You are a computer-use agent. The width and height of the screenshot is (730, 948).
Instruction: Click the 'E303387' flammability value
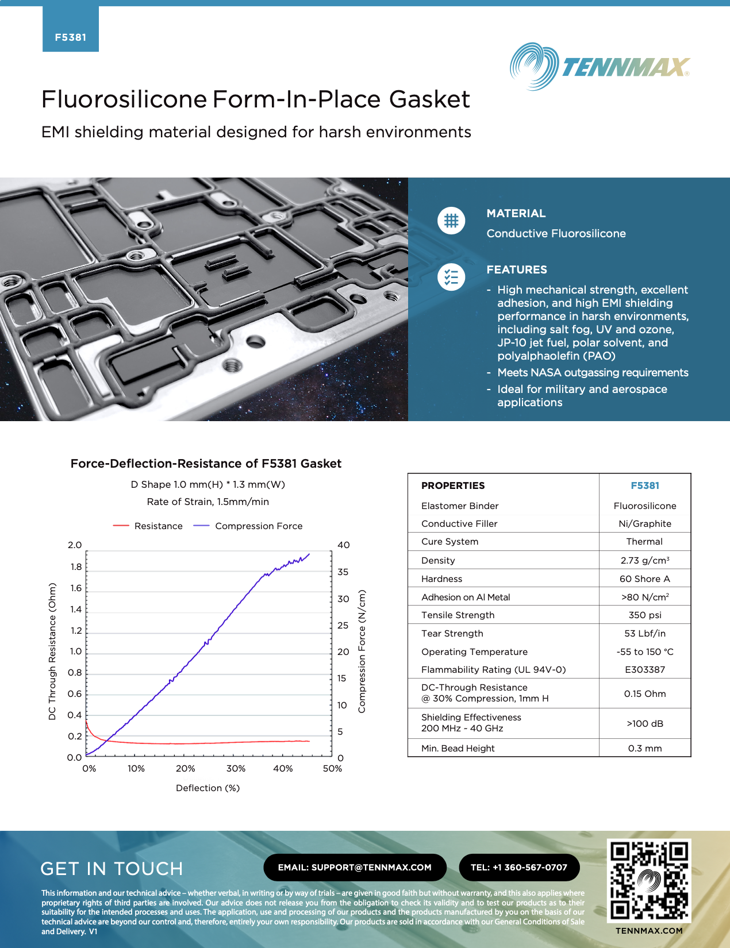[645, 670]
